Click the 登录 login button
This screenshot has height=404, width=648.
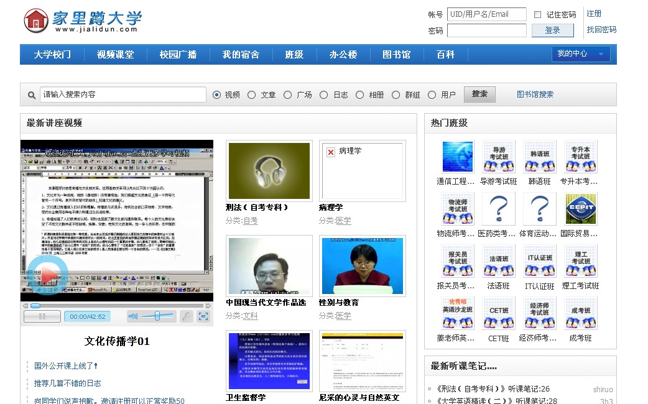tap(552, 30)
